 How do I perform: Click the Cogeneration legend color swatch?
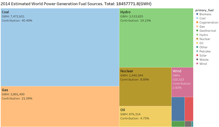(x=197, y=22)
